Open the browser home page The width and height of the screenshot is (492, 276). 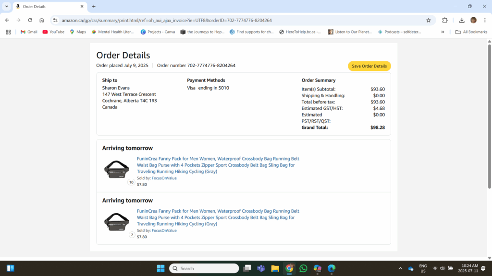pyautogui.click(x=41, y=20)
